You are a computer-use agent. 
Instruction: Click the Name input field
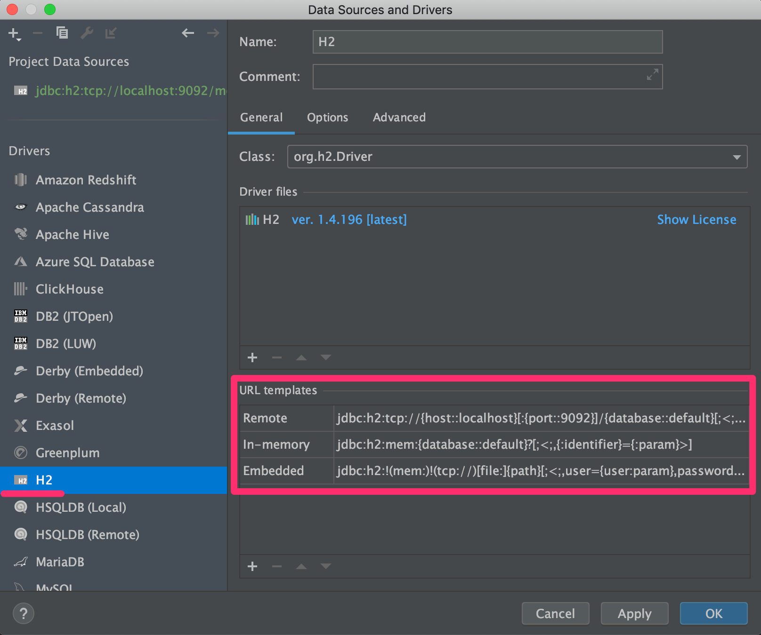[487, 42]
